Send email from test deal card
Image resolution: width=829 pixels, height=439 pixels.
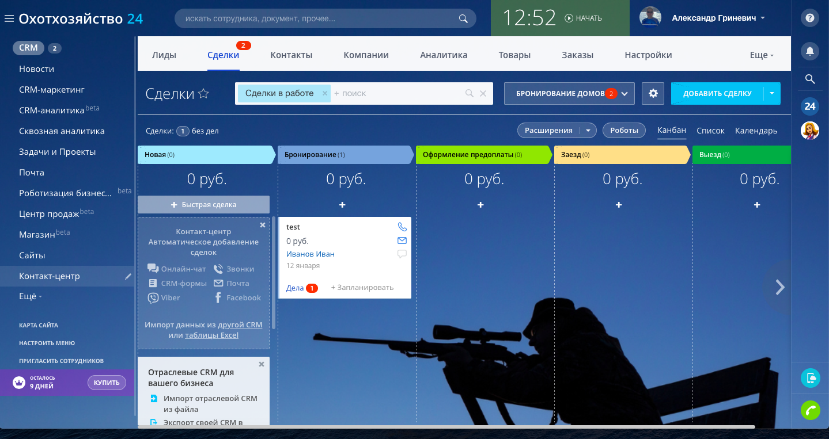coord(402,241)
